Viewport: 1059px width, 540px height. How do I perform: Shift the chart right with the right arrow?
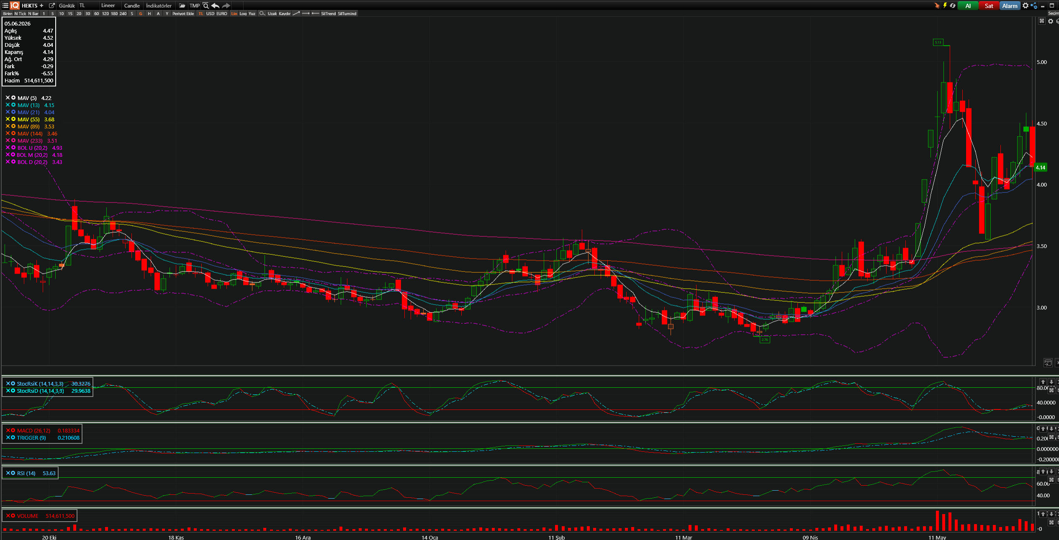coord(306,13)
